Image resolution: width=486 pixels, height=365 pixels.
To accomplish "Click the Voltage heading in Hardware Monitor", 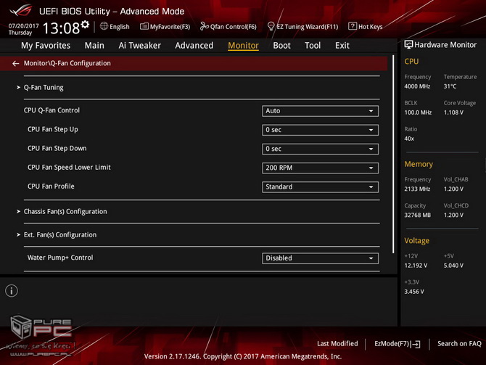I will click(x=416, y=241).
